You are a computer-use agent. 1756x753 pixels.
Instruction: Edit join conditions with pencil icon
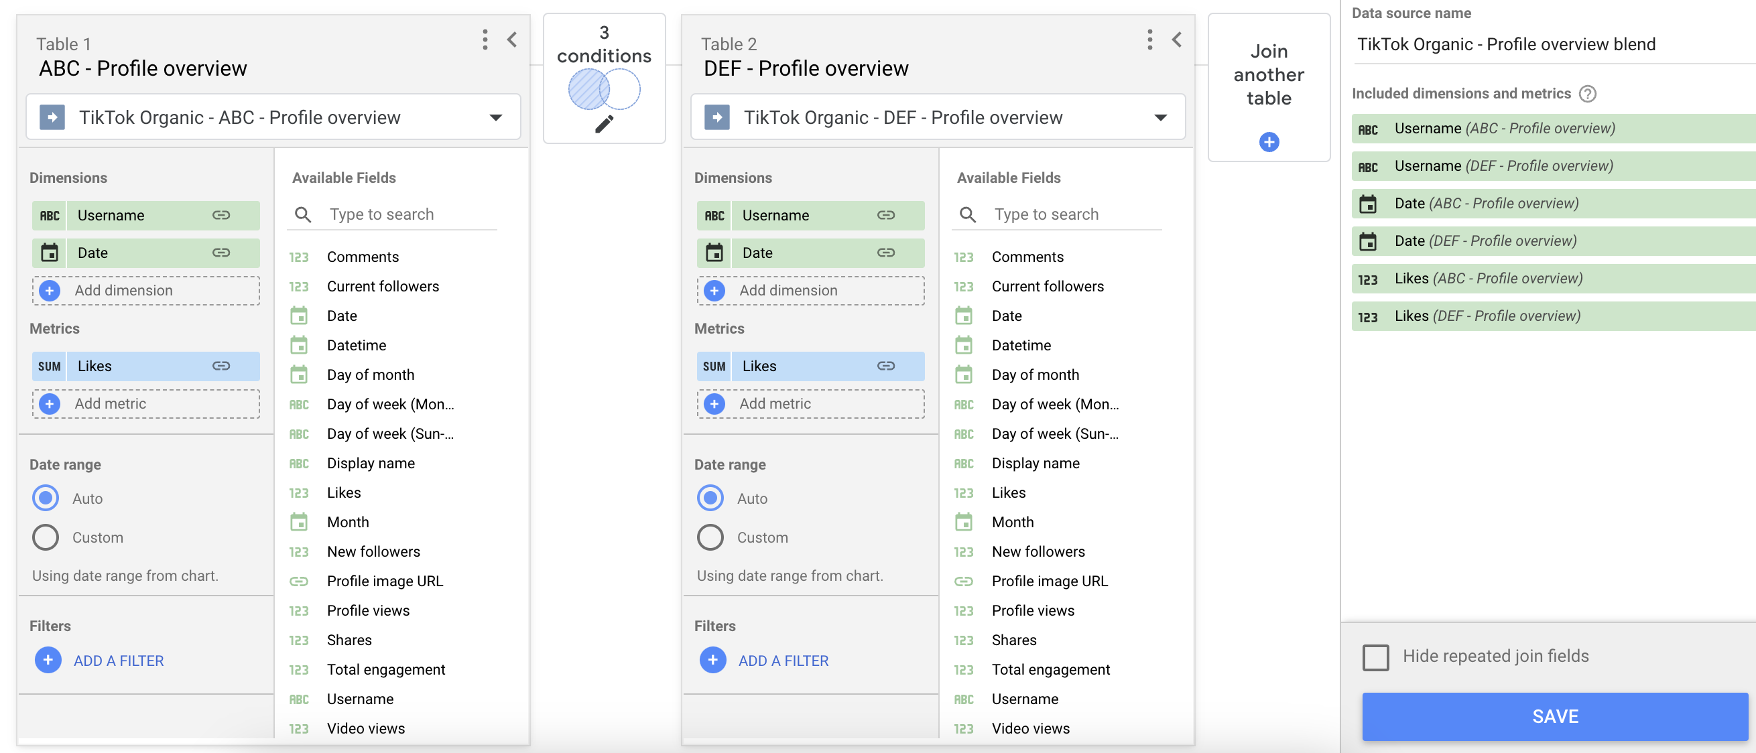[604, 124]
